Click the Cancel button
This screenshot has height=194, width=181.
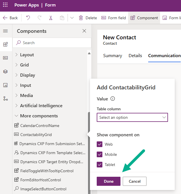click(135, 181)
